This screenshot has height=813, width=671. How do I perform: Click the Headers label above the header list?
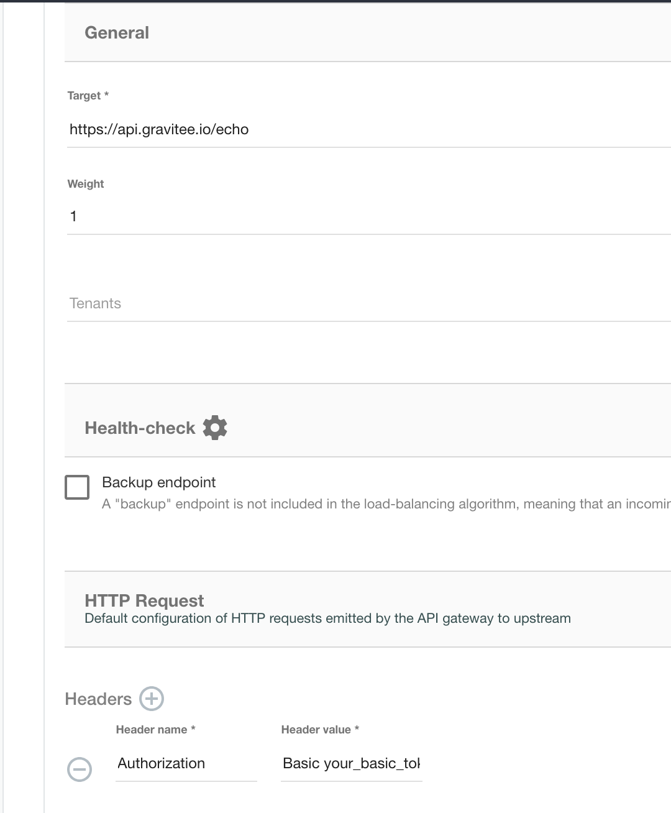coord(98,699)
